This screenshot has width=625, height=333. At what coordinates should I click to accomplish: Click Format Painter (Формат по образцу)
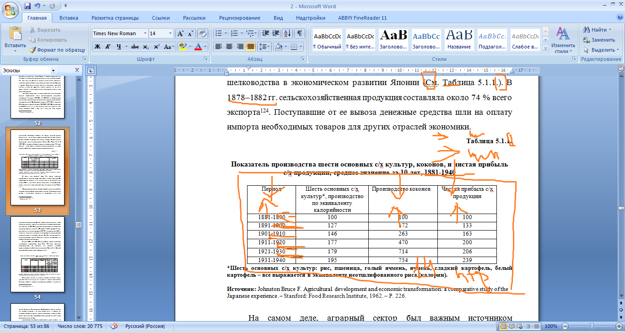coord(57,50)
